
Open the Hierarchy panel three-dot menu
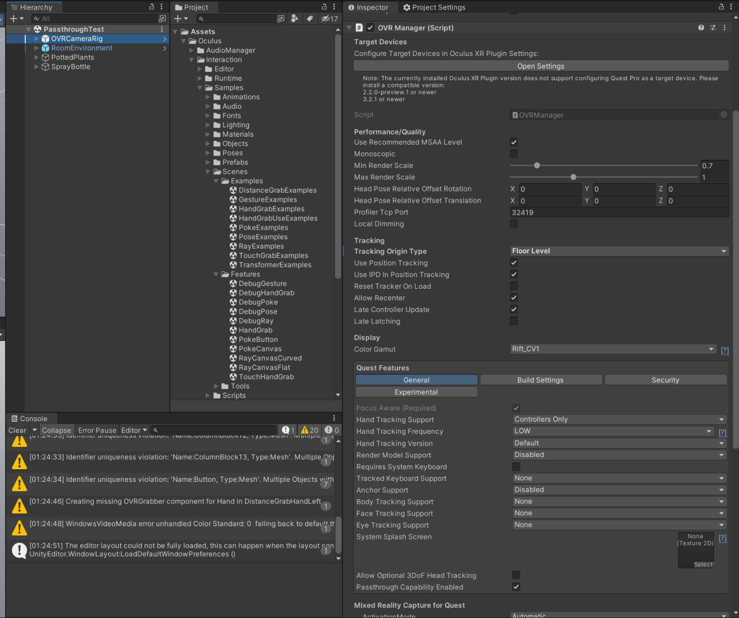162,7
